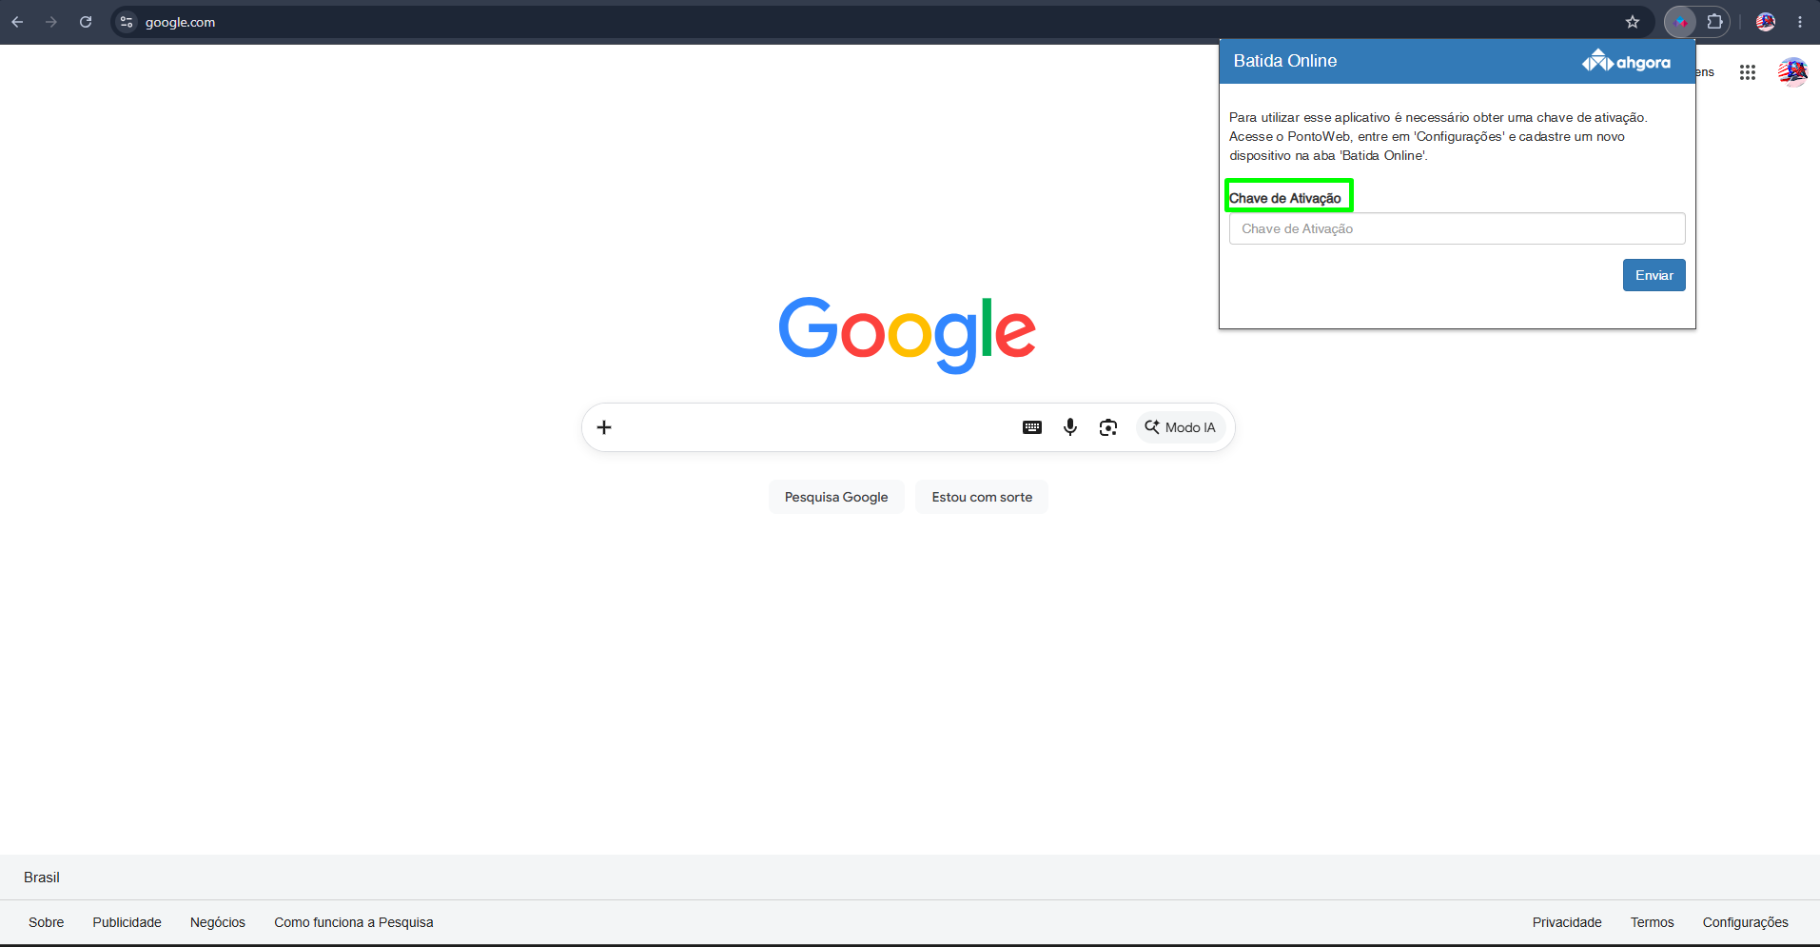Open the on-screen keyboard input tool

click(x=1032, y=427)
